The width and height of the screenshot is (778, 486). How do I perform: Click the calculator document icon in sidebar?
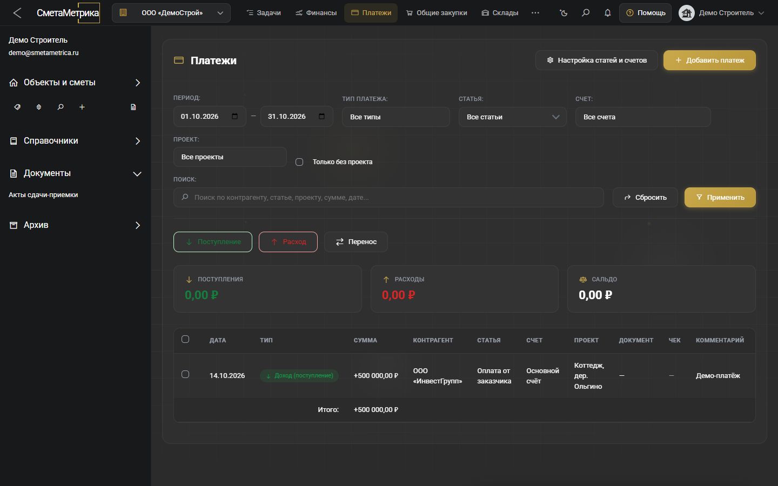click(133, 107)
